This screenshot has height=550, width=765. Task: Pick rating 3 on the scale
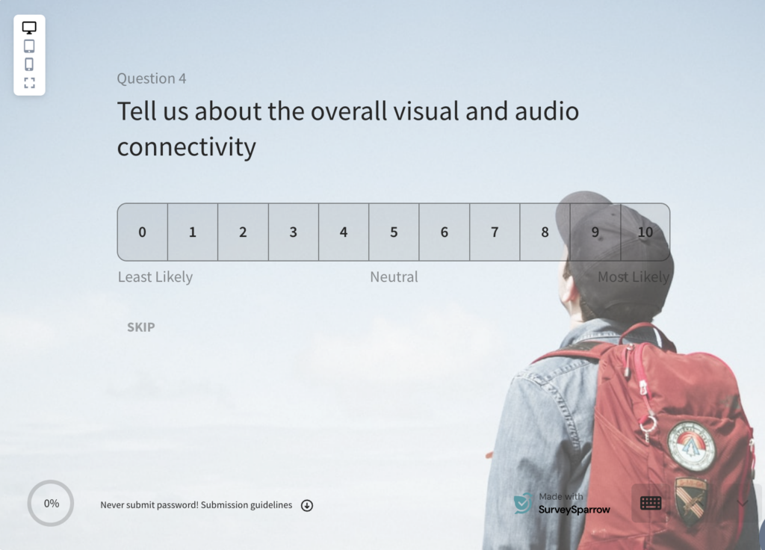pos(293,232)
